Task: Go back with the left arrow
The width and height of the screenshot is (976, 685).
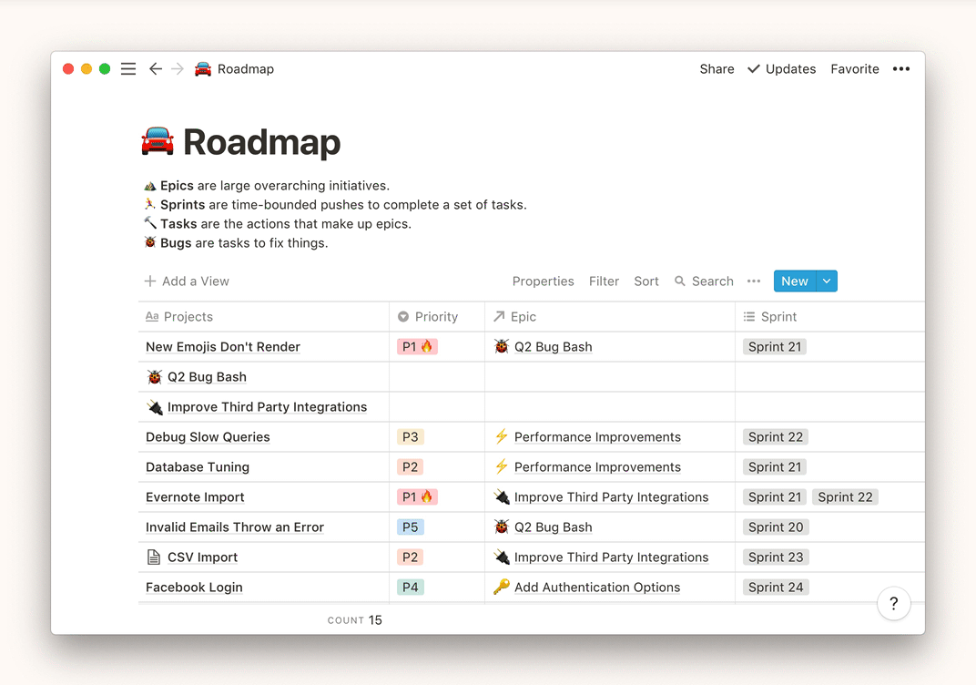Action: coord(156,69)
